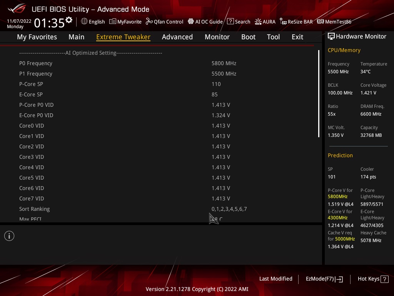The height and width of the screenshot is (296, 394).
Task: Open the MyFavorite list icon
Action: [x=113, y=22]
